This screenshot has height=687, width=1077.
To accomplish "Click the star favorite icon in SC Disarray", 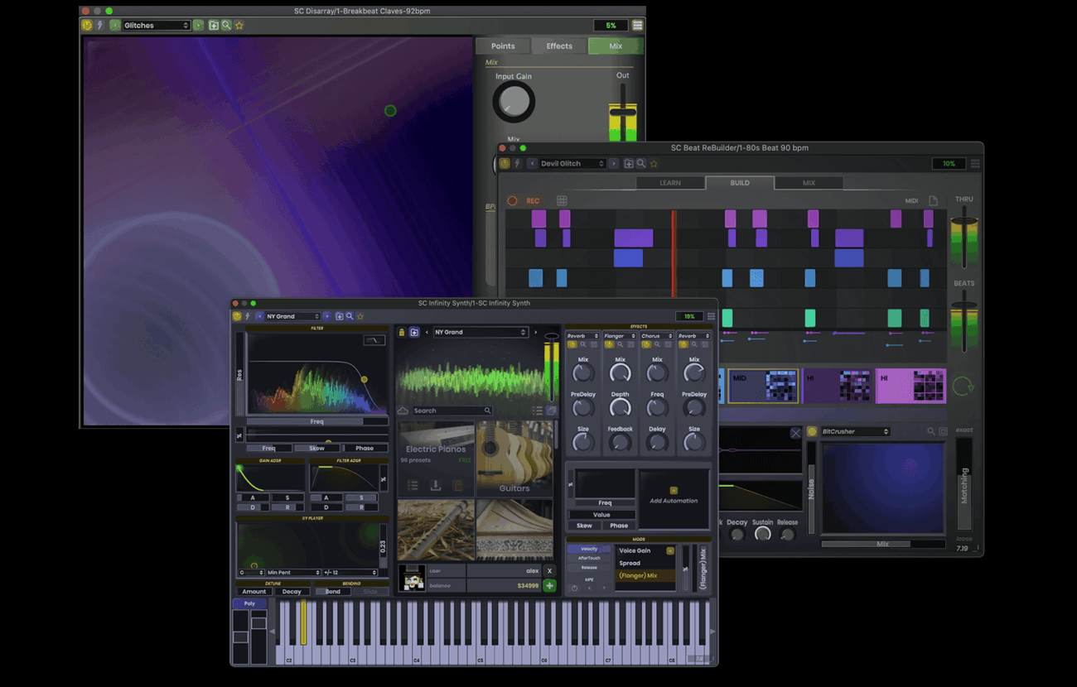I will (x=239, y=26).
